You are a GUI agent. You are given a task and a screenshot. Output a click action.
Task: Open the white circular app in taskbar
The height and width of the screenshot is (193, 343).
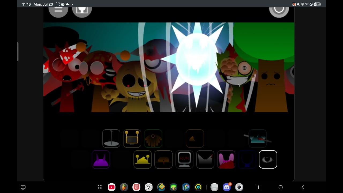149,187
